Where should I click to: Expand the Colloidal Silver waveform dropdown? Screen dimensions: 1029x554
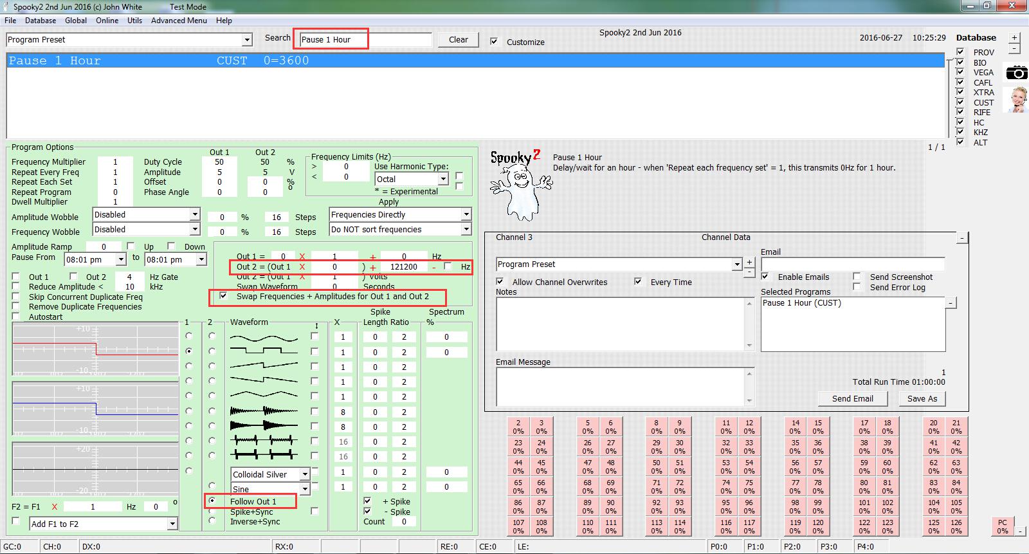pos(305,475)
